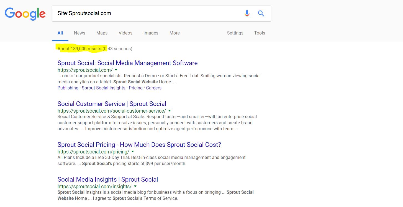Click the Careers sitelink
This screenshot has height=207, width=403.
coord(154,88)
